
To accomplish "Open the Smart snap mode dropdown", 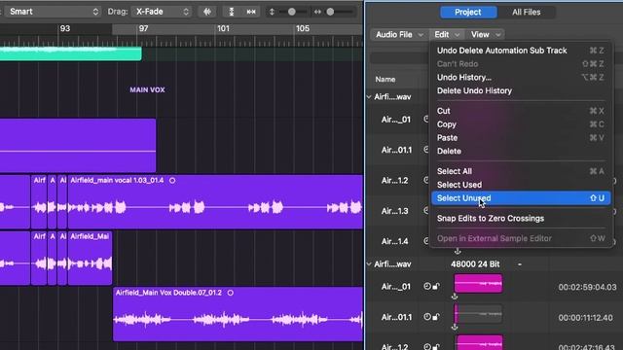I will tap(53, 12).
